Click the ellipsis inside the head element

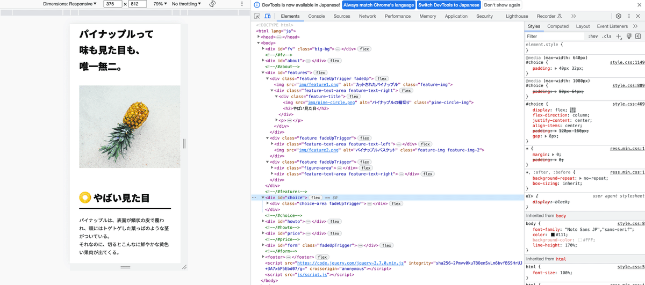point(279,37)
